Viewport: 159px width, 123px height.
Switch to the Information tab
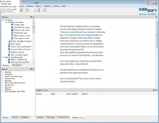[x=63, y=117]
